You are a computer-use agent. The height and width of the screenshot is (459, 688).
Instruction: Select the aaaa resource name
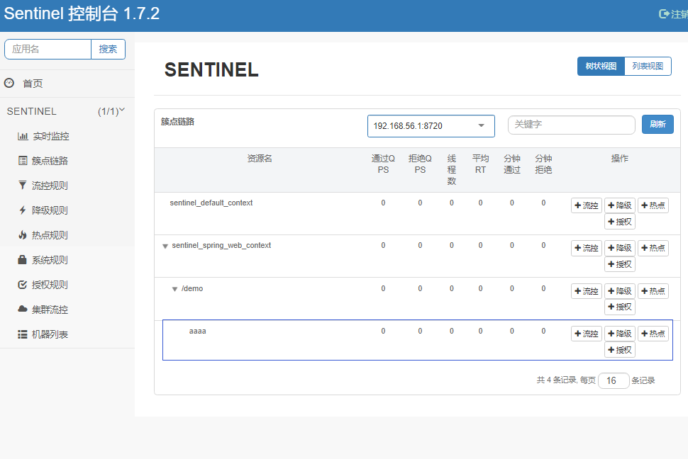pos(197,331)
